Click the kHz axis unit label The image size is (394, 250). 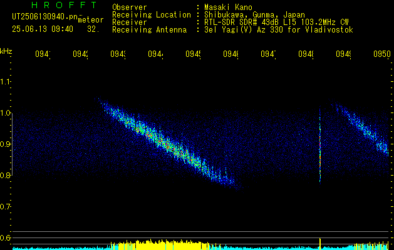tap(6, 51)
